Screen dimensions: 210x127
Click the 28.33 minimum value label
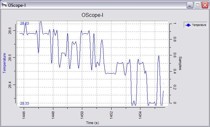24,103
